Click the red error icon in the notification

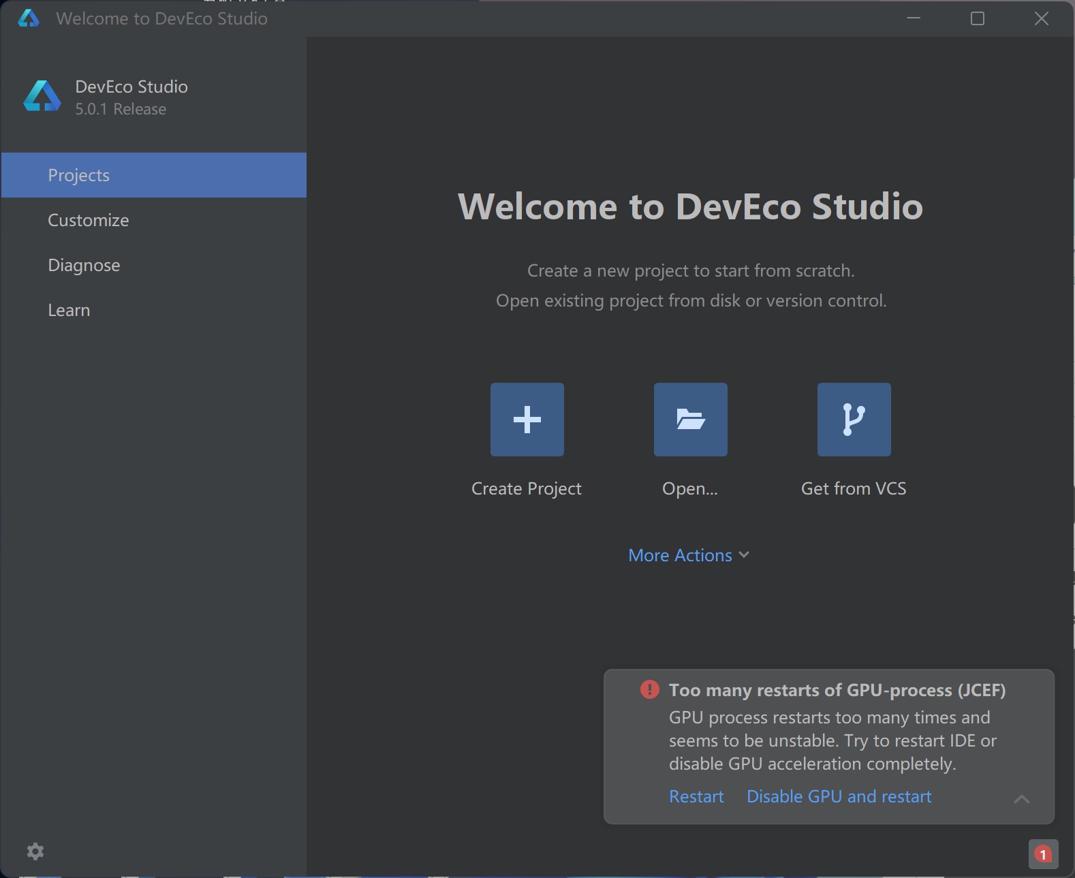click(650, 689)
